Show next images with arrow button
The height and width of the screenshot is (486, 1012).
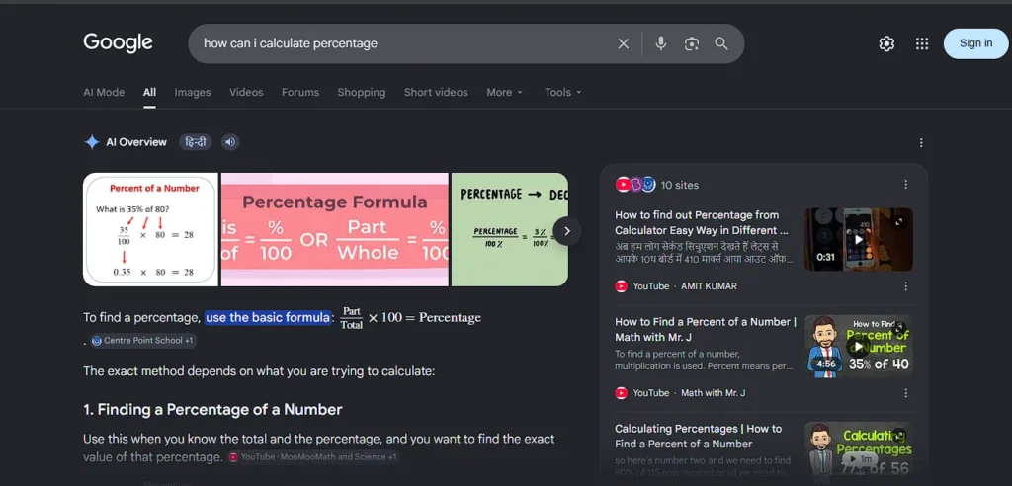(x=566, y=231)
